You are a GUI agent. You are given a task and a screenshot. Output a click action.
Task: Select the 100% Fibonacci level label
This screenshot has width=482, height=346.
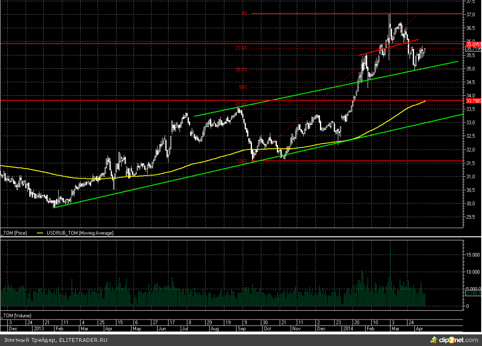[242, 161]
